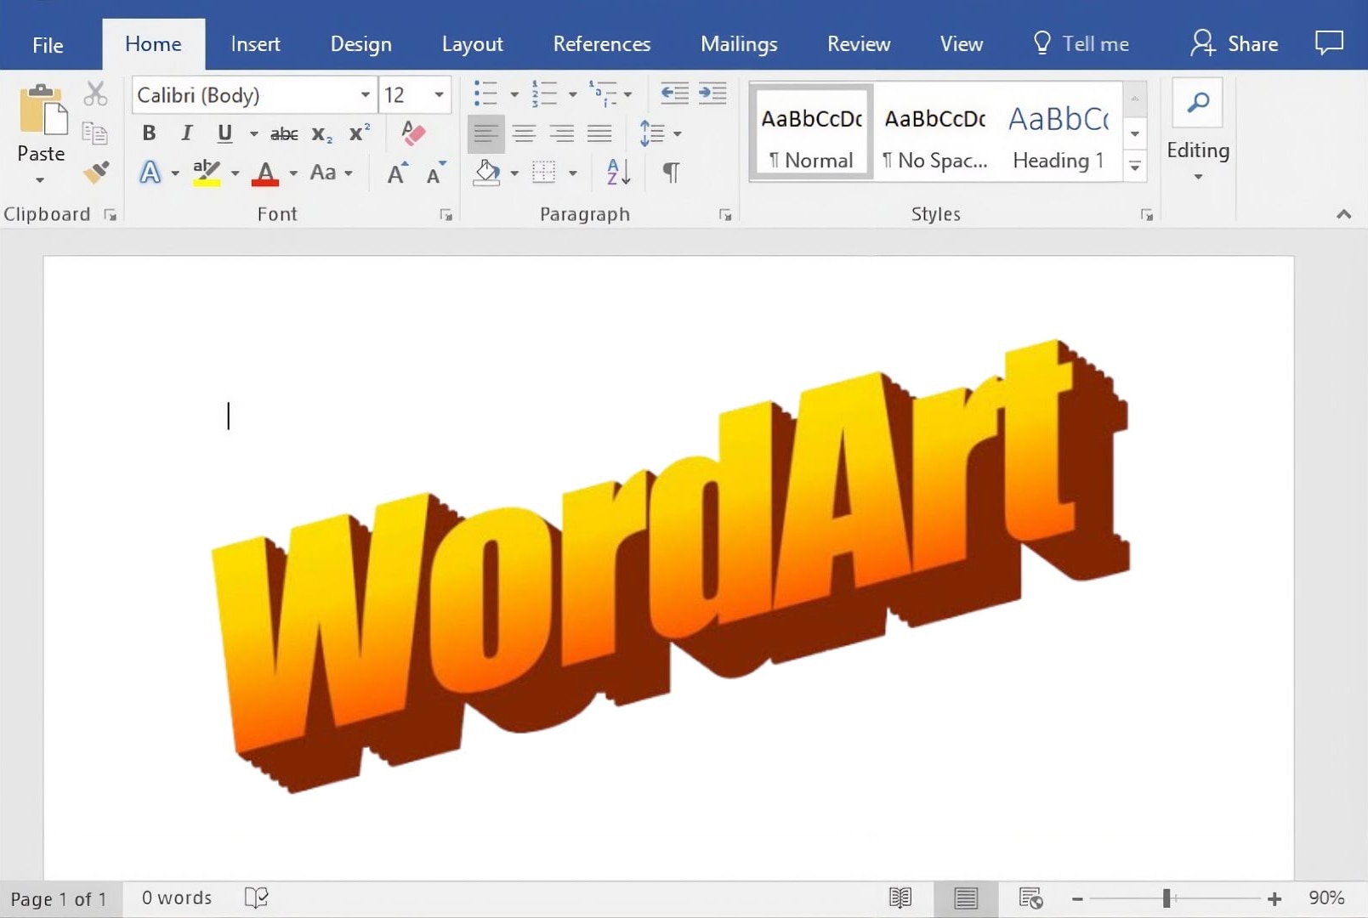Expand the Styles gallery More arrow
Screen dimensions: 1368x918
[1135, 167]
